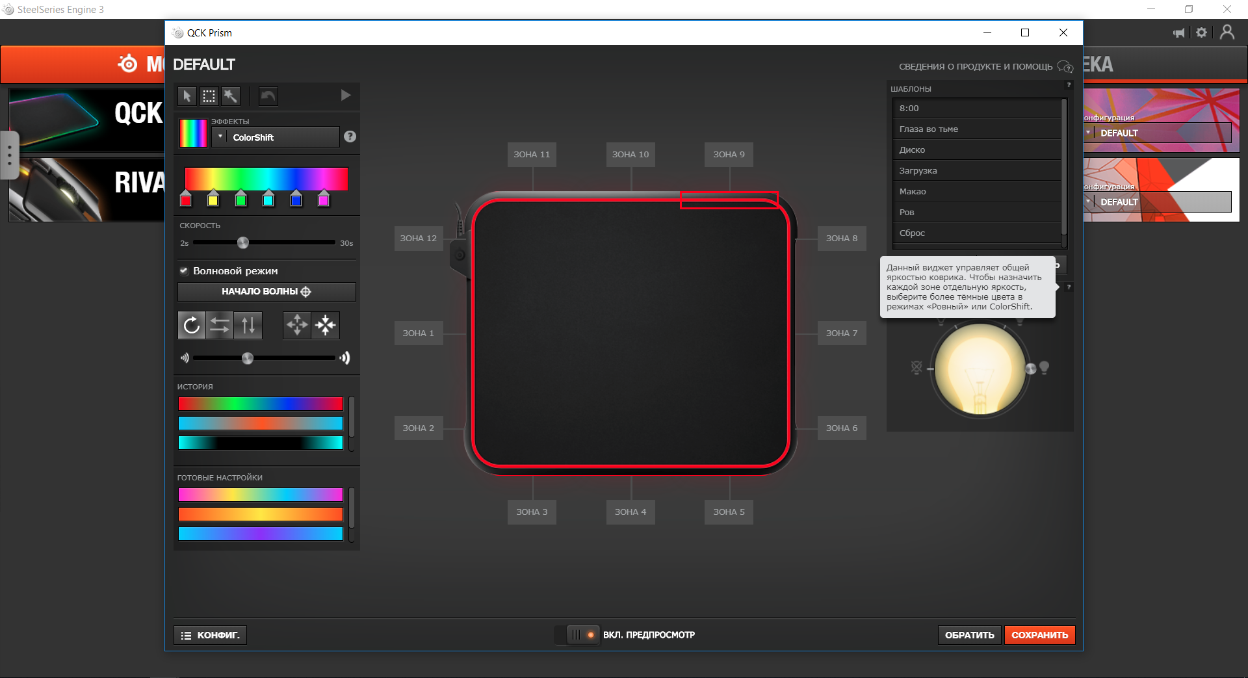Select ЗОНА 7 label

[842, 333]
